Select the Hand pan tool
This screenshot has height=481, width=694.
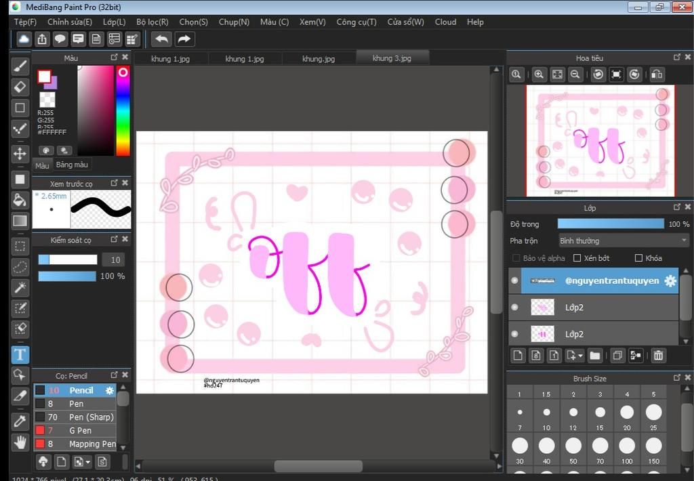pyautogui.click(x=20, y=442)
